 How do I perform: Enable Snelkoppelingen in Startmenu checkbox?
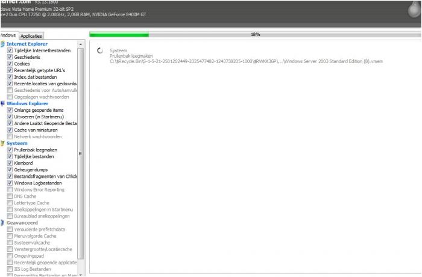tap(10, 210)
